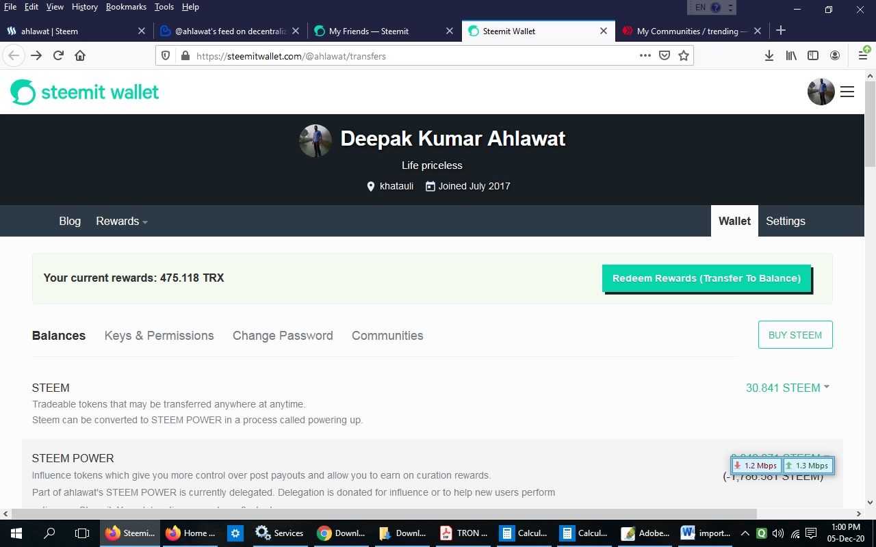
Task: Open the Windows Start menu
Action: [16, 533]
